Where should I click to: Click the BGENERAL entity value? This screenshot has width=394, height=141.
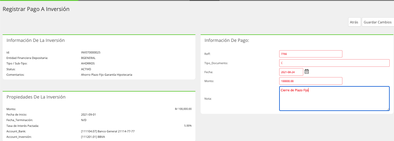pos(88,58)
